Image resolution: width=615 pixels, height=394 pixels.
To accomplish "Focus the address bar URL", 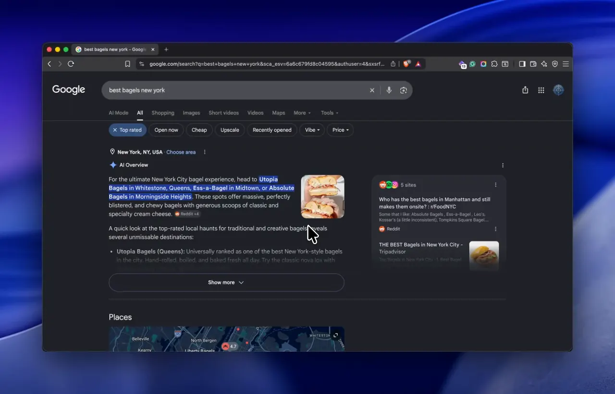I will coord(267,64).
